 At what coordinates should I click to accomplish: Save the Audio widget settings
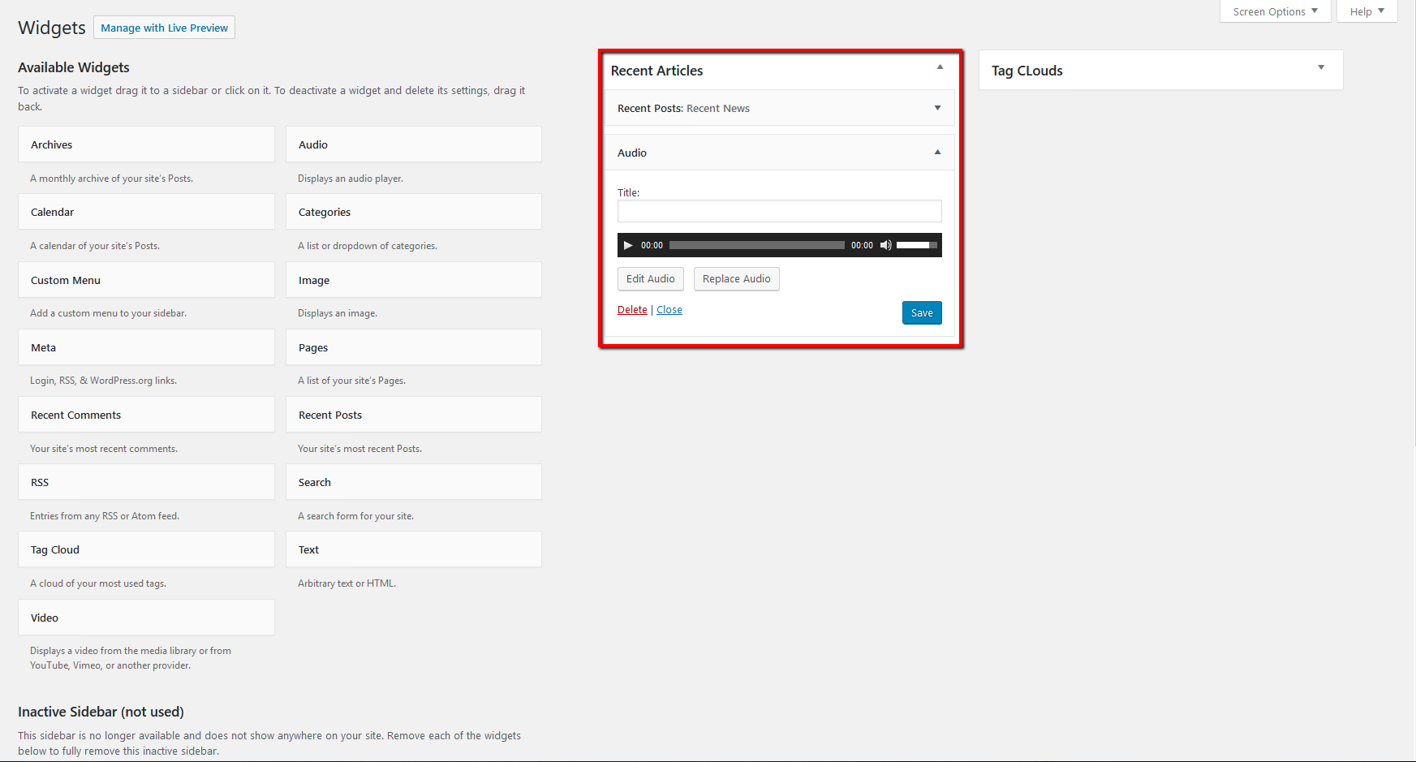click(921, 312)
